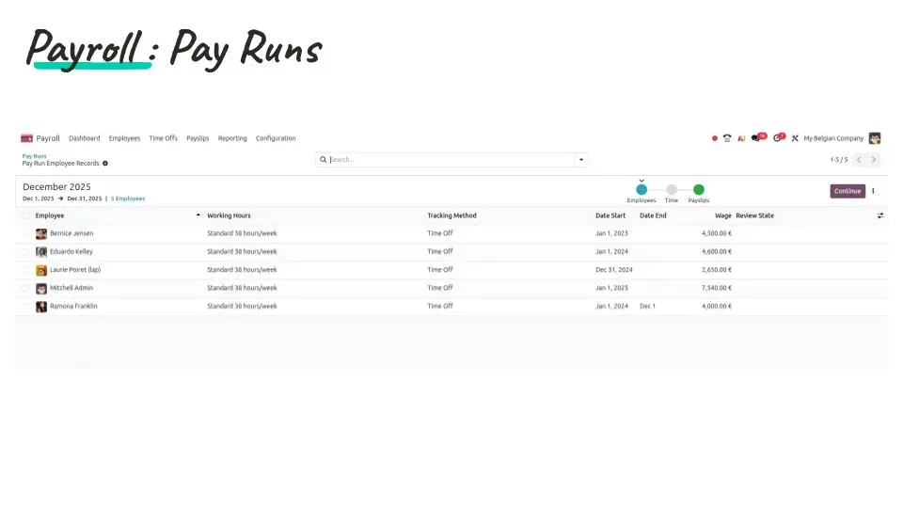The image size is (903, 508).
Task: Click the Payroll app logo icon
Action: pyautogui.click(x=27, y=138)
